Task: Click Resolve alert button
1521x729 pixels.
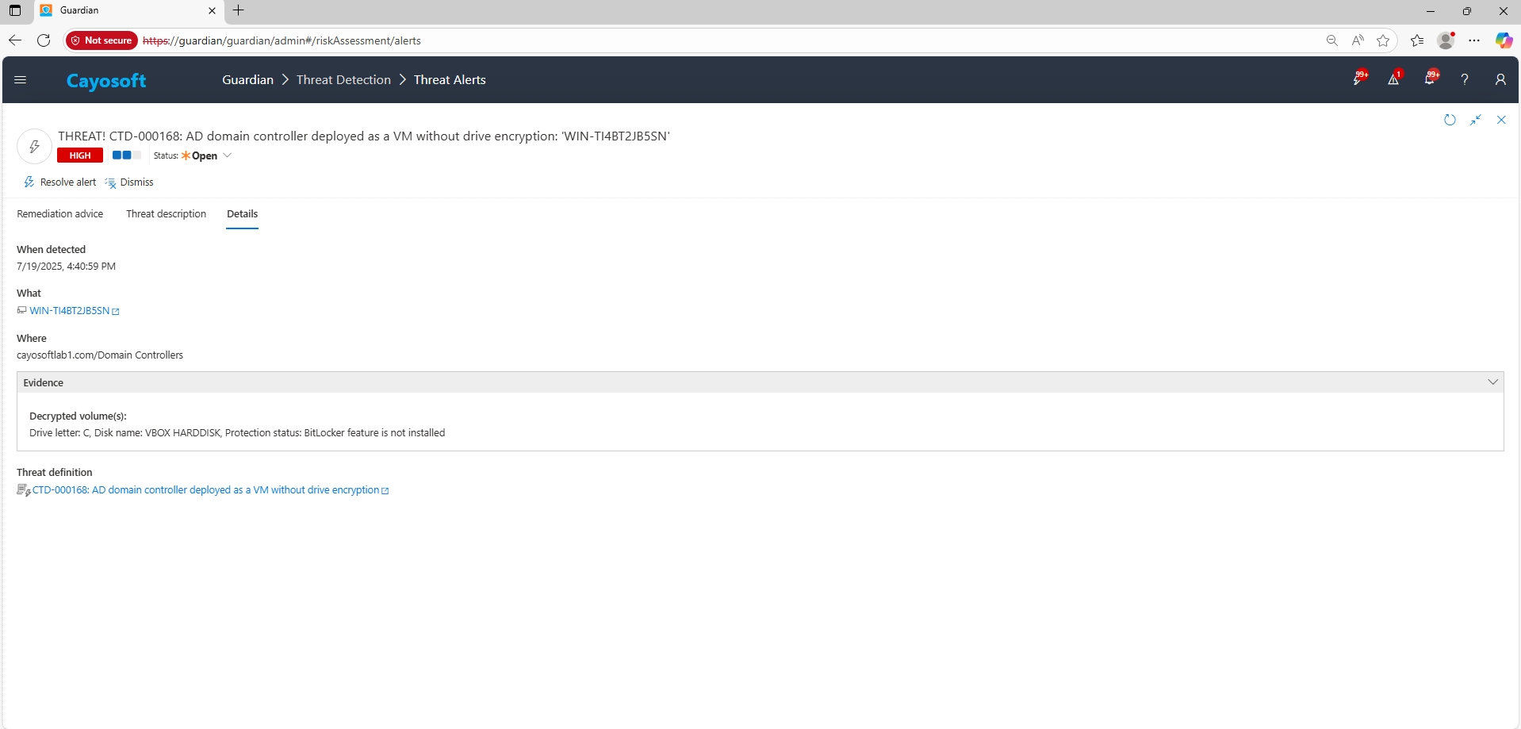Action: 60,182
